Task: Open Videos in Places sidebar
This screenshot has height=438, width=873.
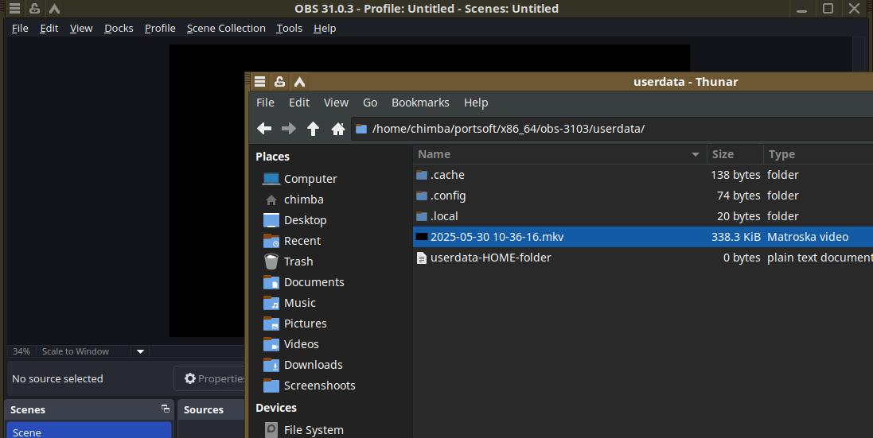Action: point(300,344)
